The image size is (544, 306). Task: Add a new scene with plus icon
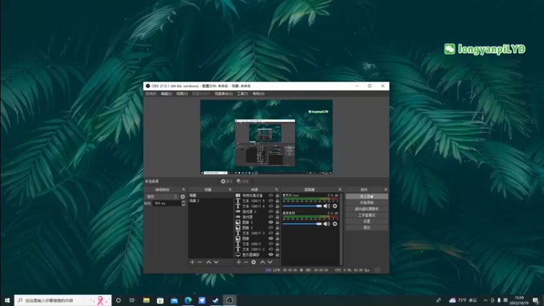pos(192,262)
